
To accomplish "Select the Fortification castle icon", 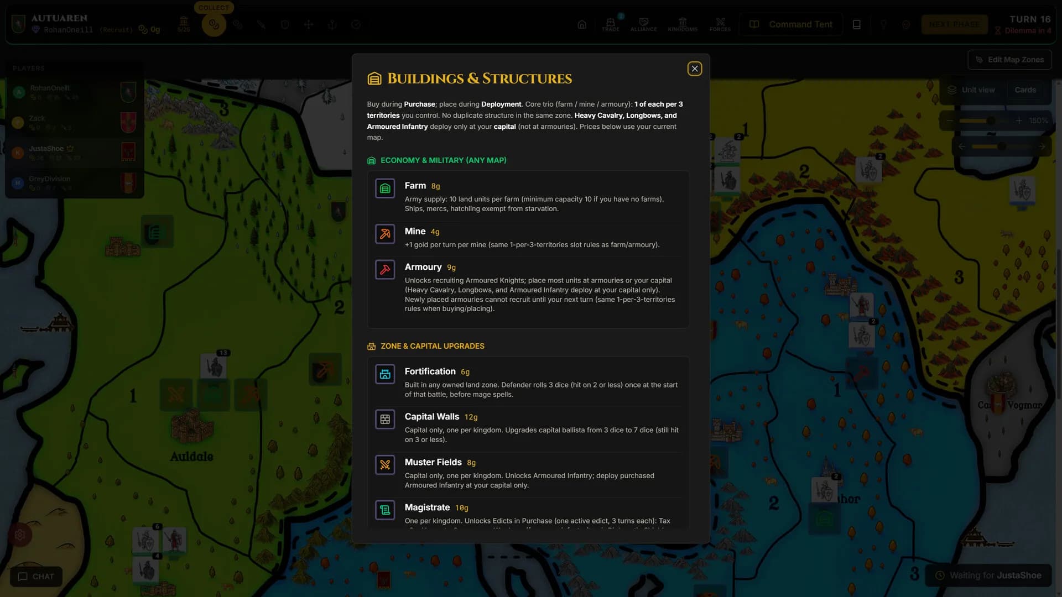I will (x=385, y=374).
